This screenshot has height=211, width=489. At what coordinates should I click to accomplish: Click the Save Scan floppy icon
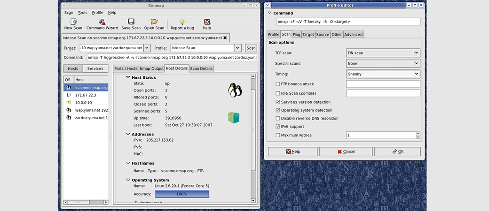(131, 22)
